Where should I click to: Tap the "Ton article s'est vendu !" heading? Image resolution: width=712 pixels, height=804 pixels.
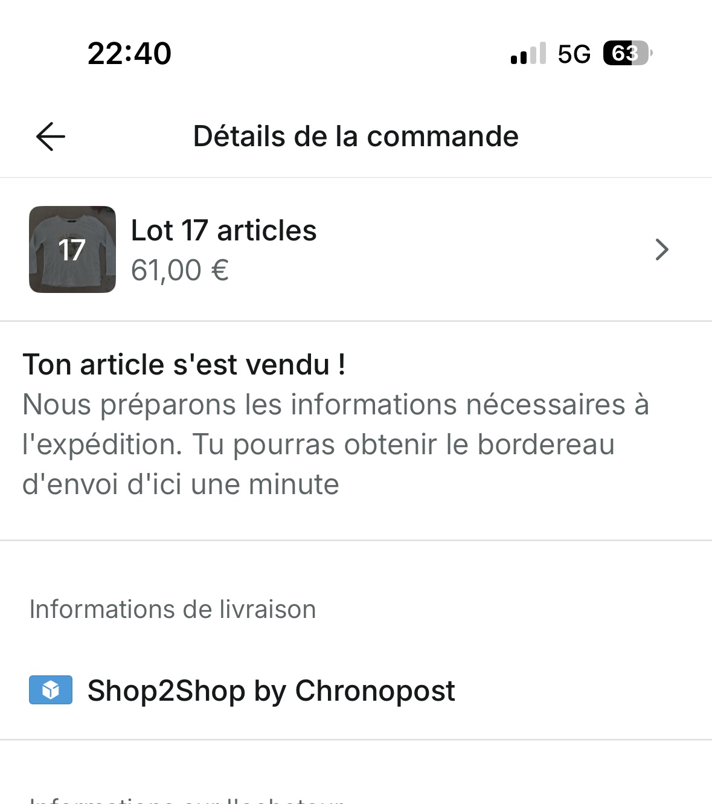(x=184, y=364)
